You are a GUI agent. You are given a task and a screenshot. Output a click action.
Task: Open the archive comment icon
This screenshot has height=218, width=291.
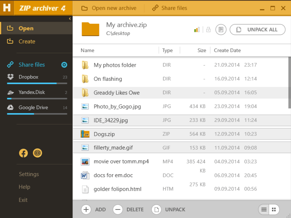pyautogui.click(x=221, y=30)
